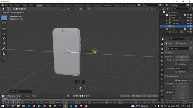Open the Physics properties tab
Screen dimensions: 193x108
point(162,83)
